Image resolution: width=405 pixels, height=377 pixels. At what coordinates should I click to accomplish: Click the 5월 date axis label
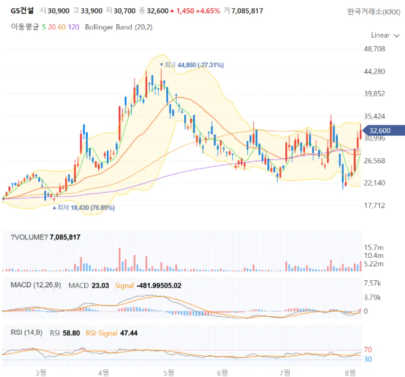[x=169, y=373]
